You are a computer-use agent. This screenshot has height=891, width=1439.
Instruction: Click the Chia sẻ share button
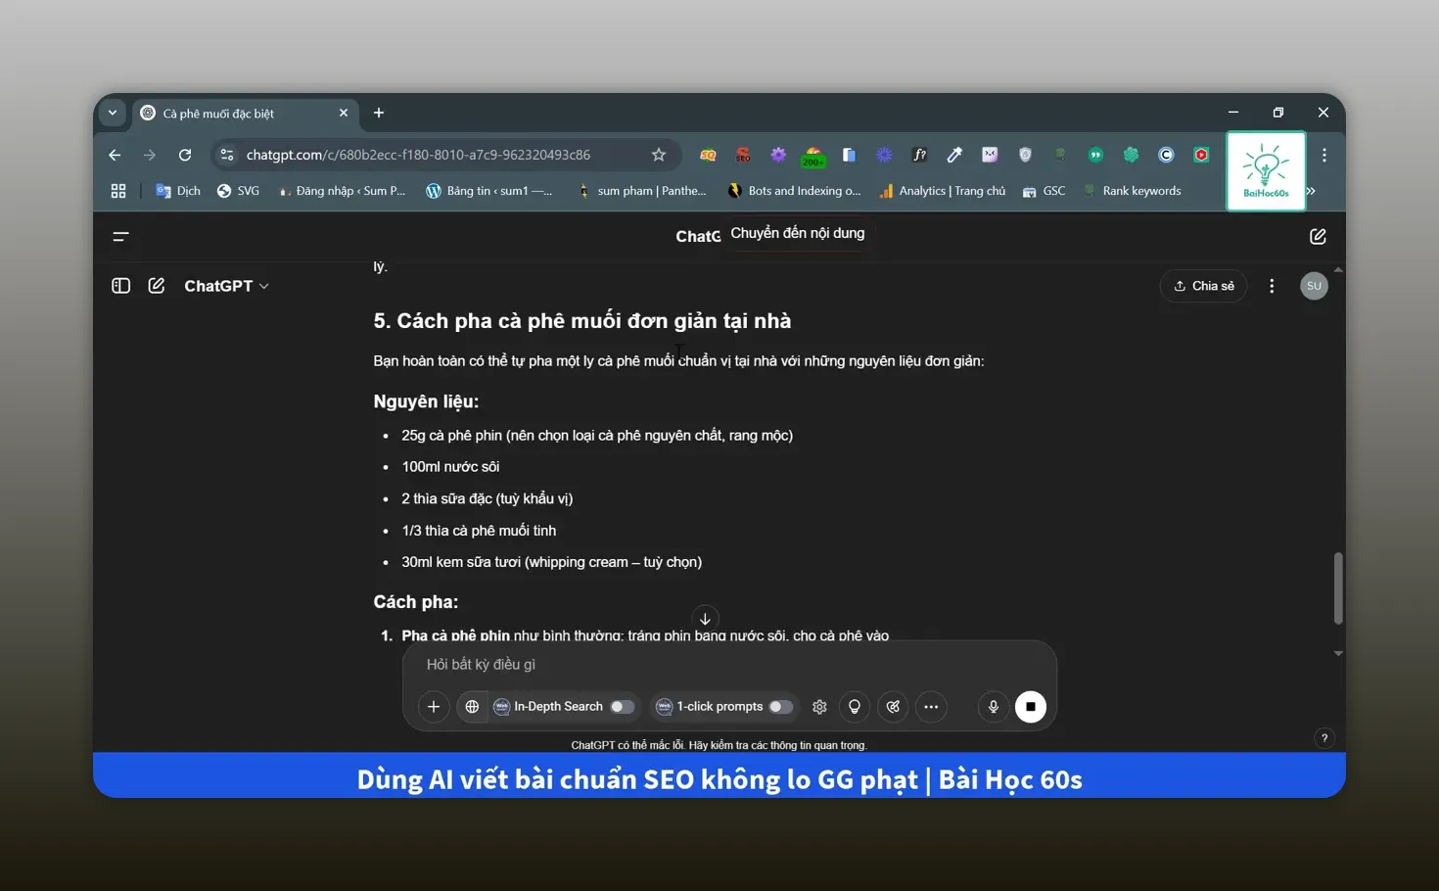pos(1203,286)
